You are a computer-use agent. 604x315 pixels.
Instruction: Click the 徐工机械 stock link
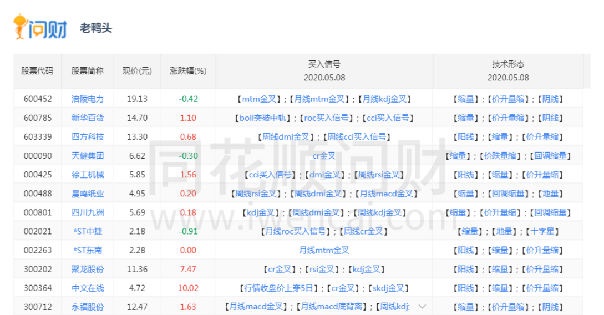(x=88, y=175)
